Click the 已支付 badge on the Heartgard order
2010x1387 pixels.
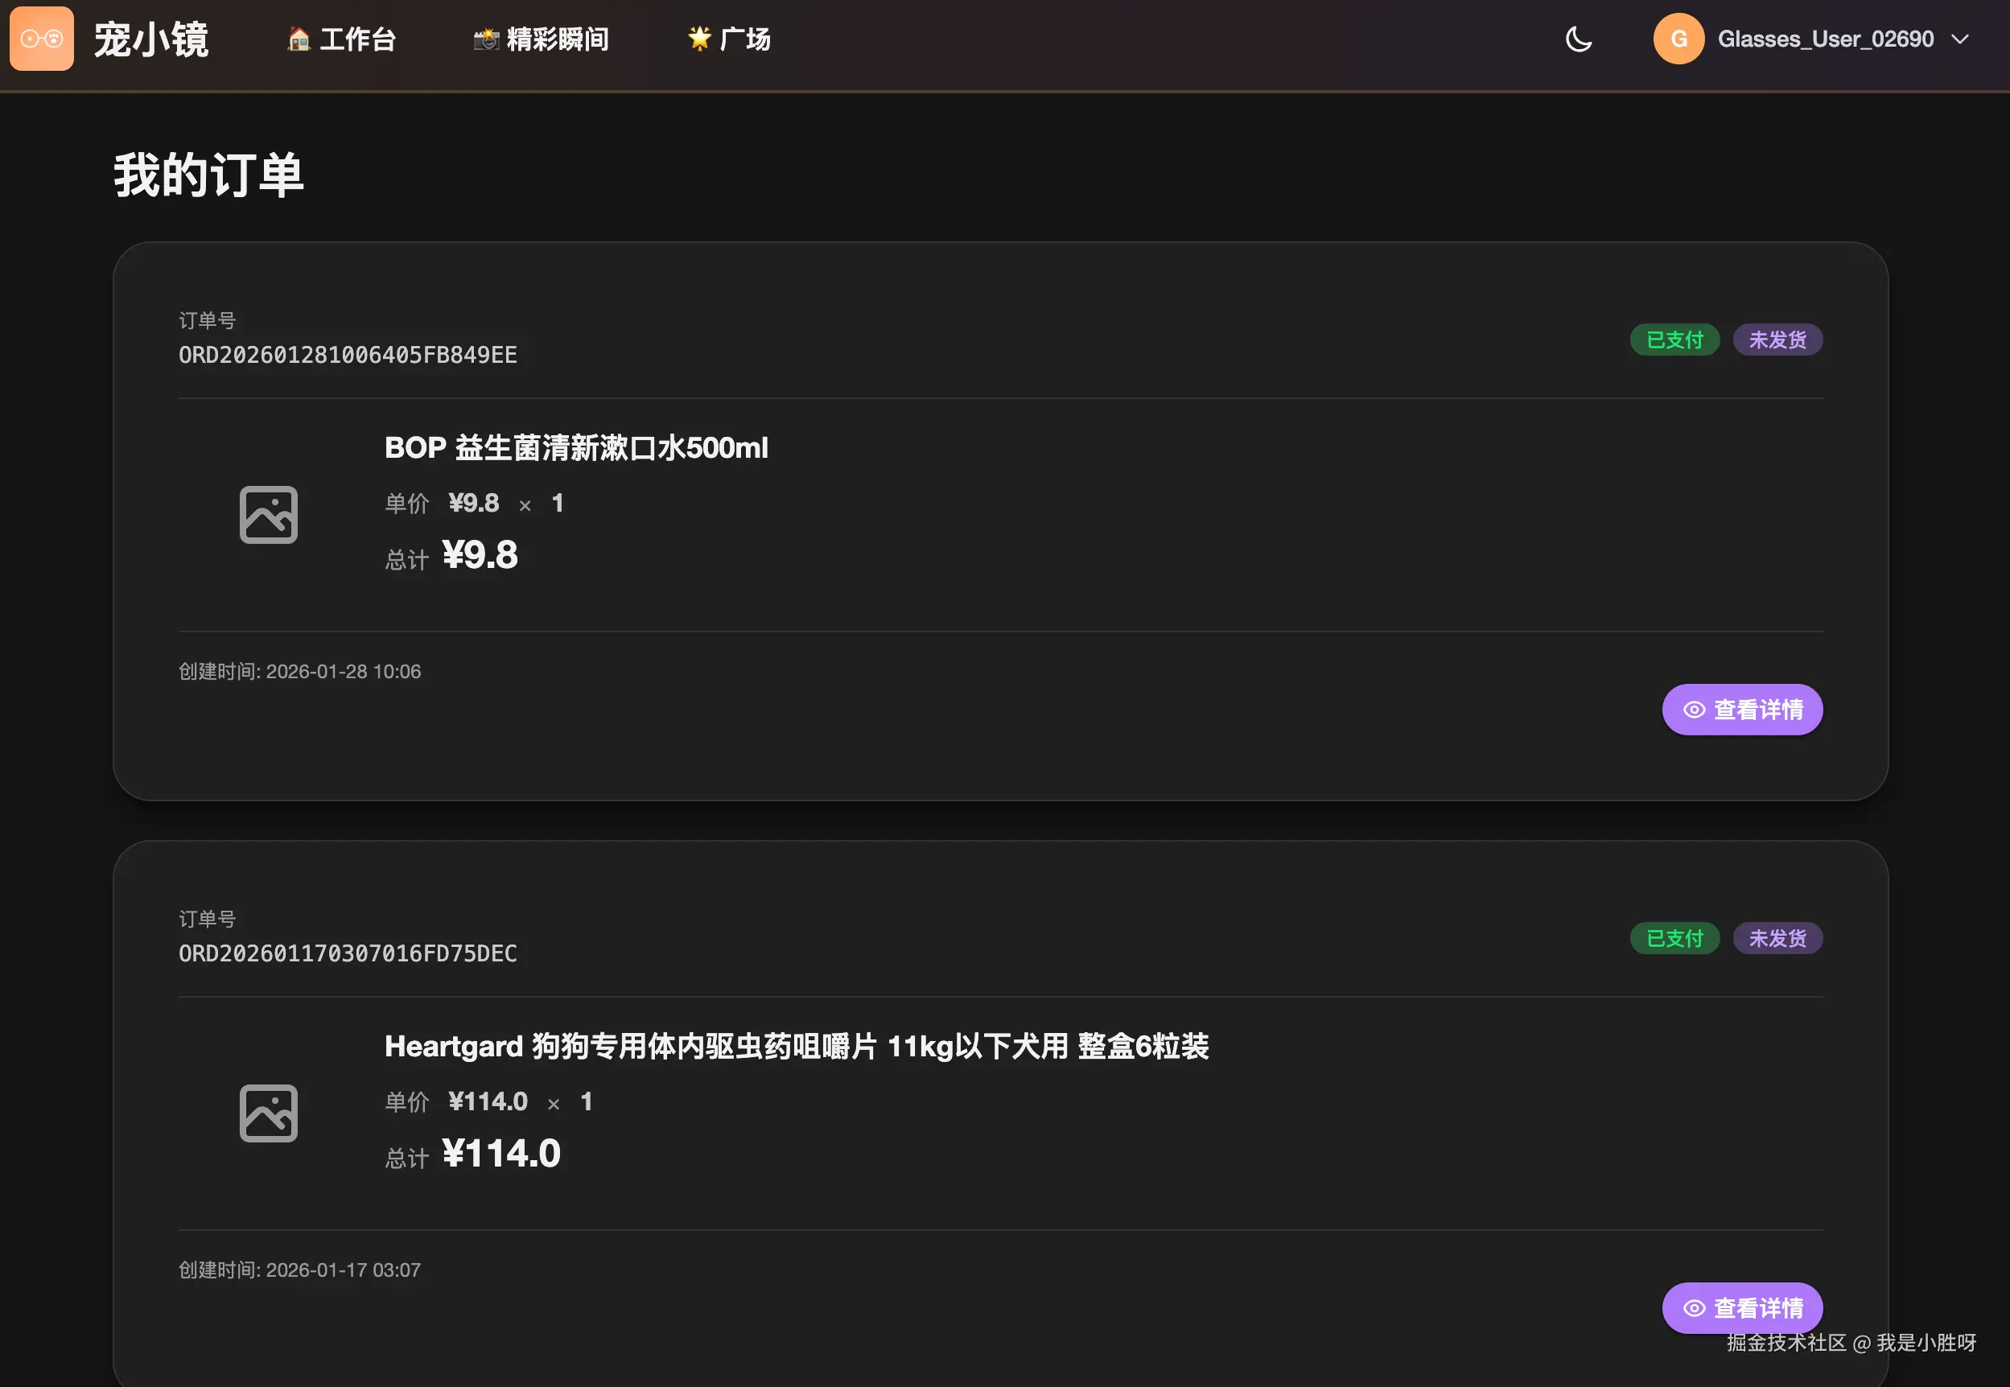[x=1674, y=939]
